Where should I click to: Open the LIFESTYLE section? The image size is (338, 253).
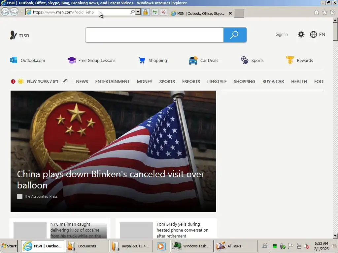click(x=217, y=82)
